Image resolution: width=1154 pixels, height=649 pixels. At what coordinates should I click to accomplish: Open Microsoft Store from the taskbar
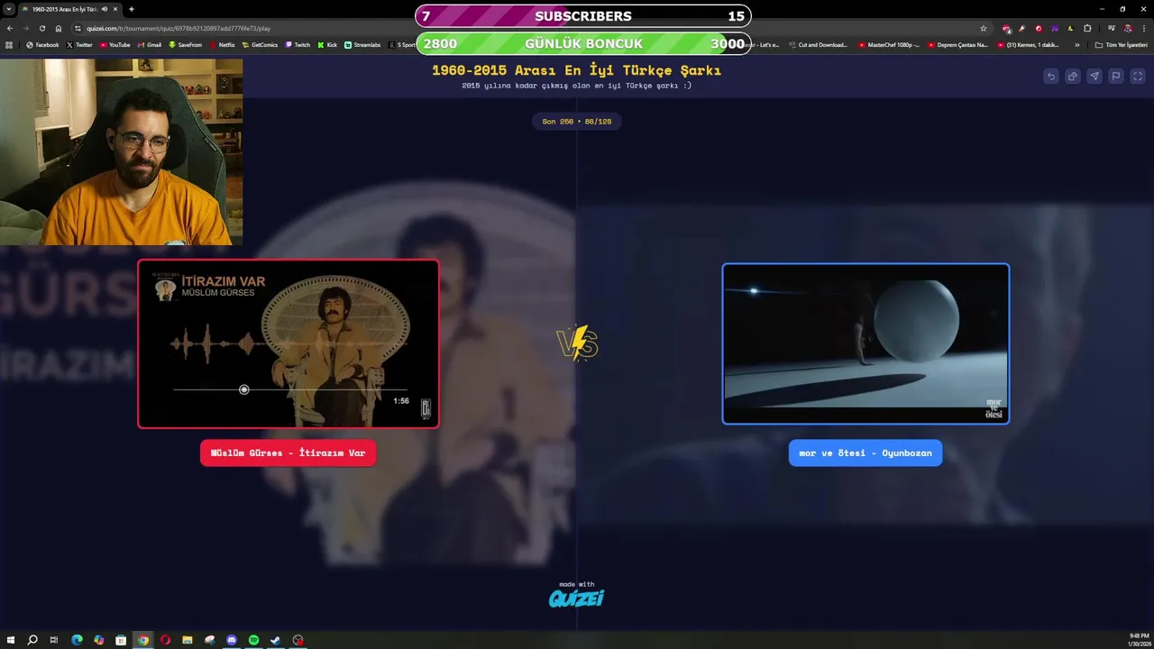tap(121, 640)
